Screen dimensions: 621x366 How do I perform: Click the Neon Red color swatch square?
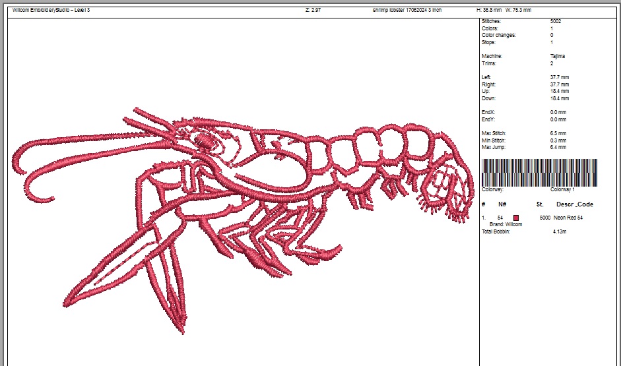click(x=516, y=218)
